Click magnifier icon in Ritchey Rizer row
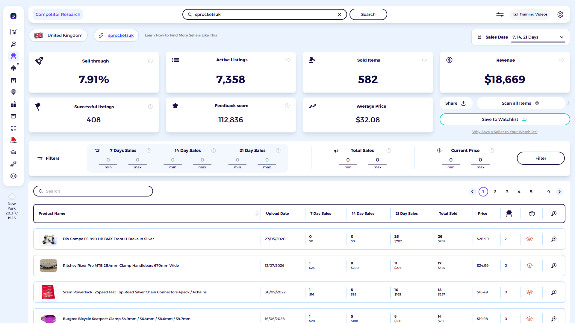Screen dimensions: 575x323 pyautogui.click(x=554, y=266)
